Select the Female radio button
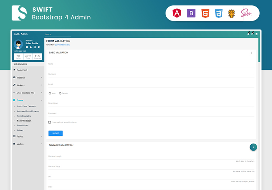The width and height of the screenshot is (272, 190). coord(60,93)
